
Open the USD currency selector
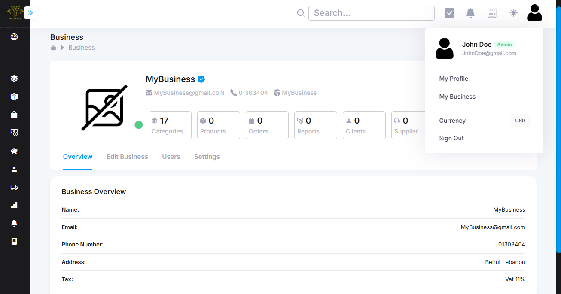(520, 121)
